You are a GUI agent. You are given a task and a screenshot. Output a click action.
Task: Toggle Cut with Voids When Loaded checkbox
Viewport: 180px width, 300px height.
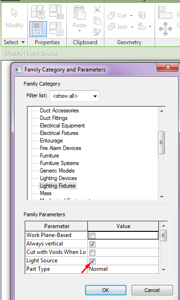pyautogui.click(x=92, y=253)
